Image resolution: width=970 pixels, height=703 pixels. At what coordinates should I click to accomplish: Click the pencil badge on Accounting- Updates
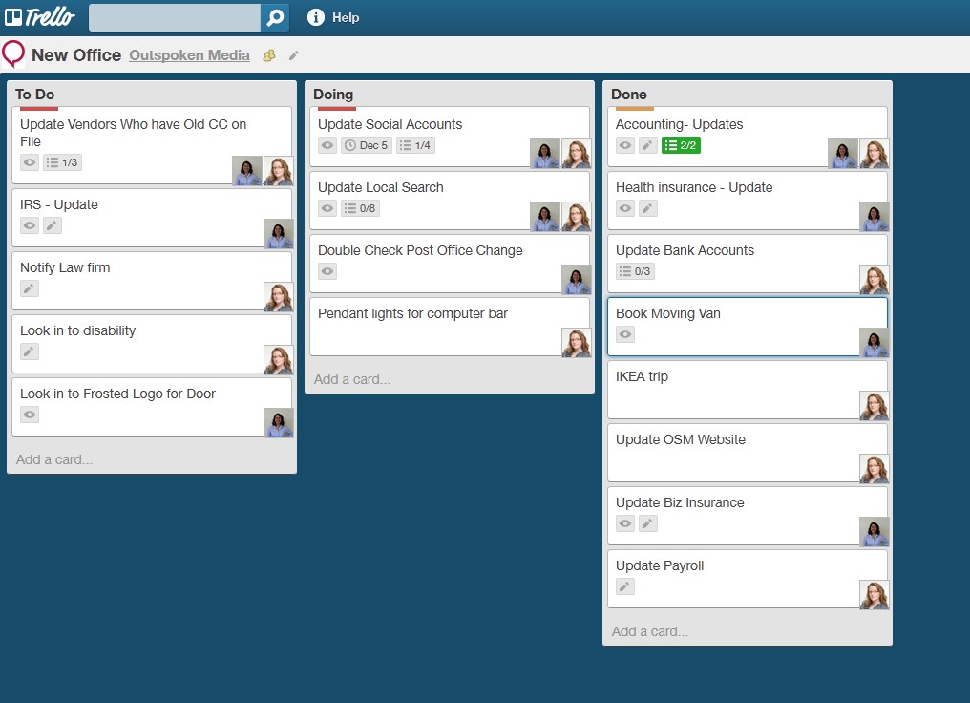[x=647, y=145]
